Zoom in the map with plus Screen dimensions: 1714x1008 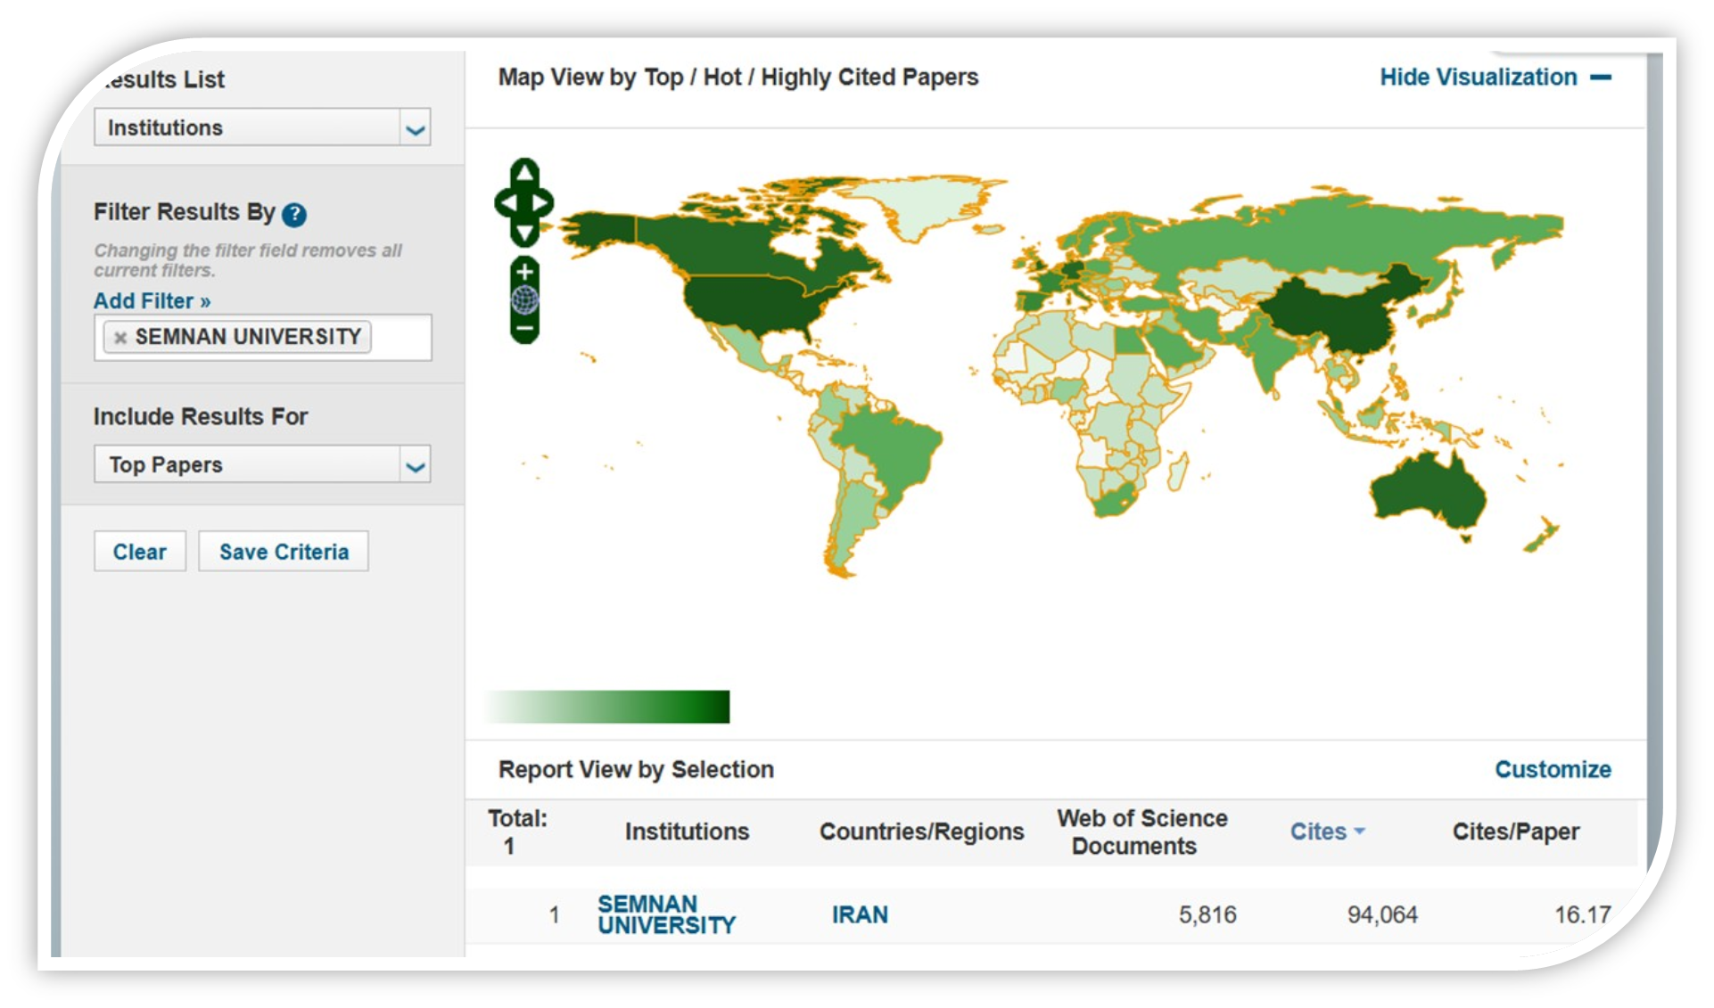click(524, 272)
